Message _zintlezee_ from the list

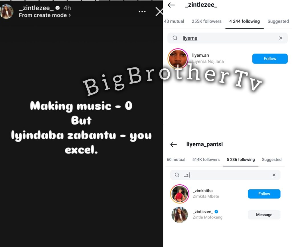tap(264, 215)
